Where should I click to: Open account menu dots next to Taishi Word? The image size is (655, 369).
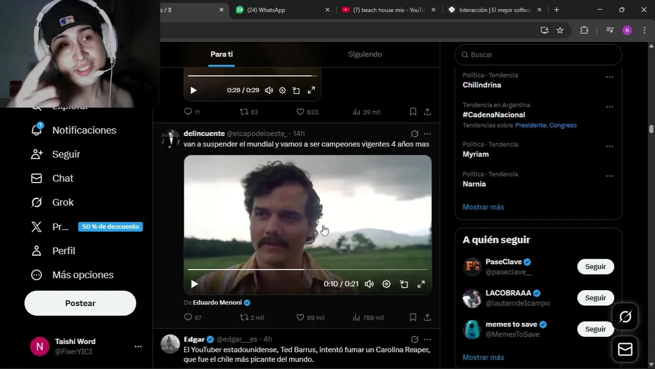138,346
